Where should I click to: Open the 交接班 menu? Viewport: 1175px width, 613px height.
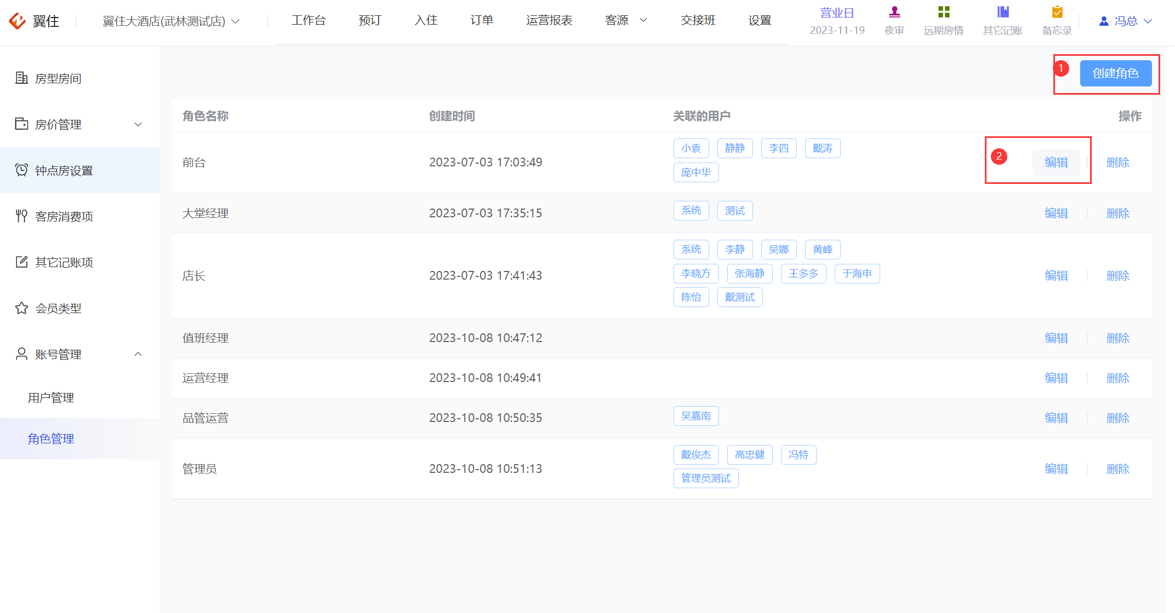point(698,20)
